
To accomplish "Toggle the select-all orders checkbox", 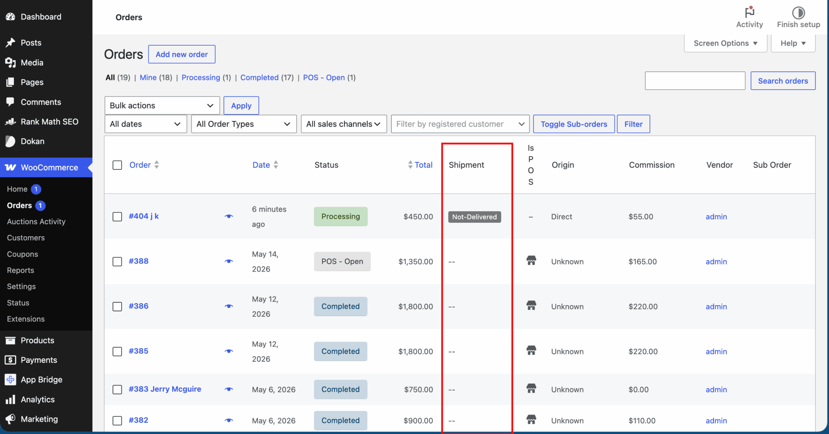I will 117,165.
